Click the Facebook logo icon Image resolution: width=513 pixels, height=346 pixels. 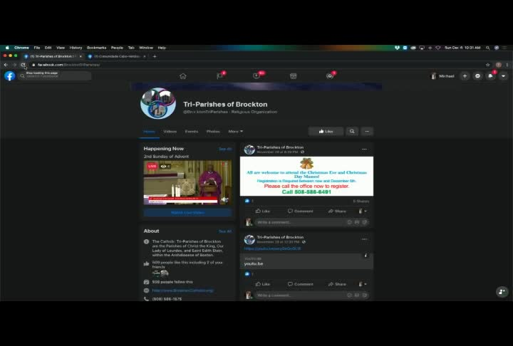point(10,76)
